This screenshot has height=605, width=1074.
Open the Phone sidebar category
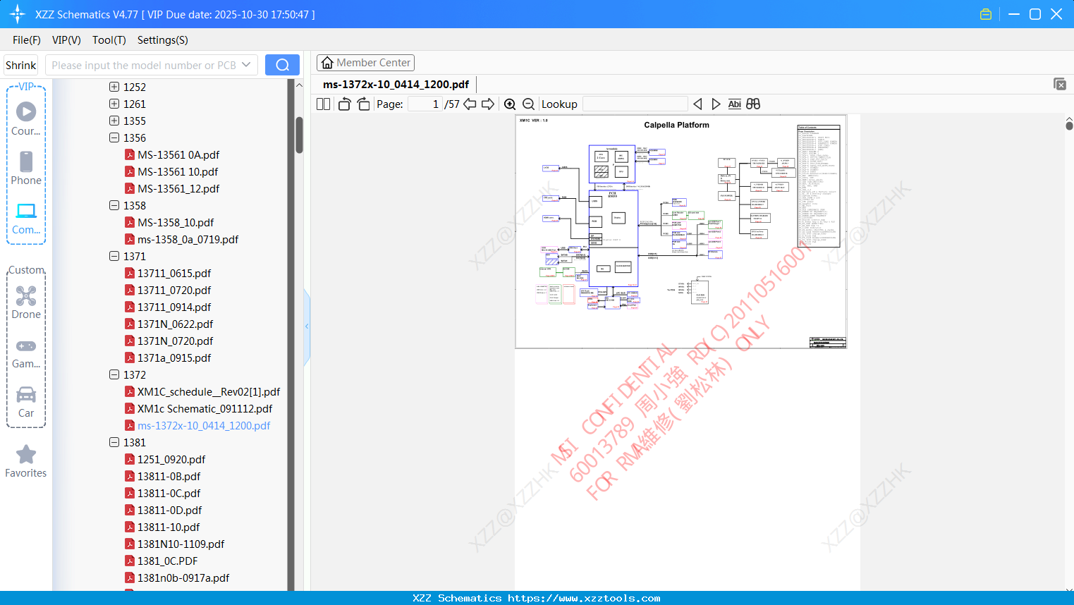point(26,169)
